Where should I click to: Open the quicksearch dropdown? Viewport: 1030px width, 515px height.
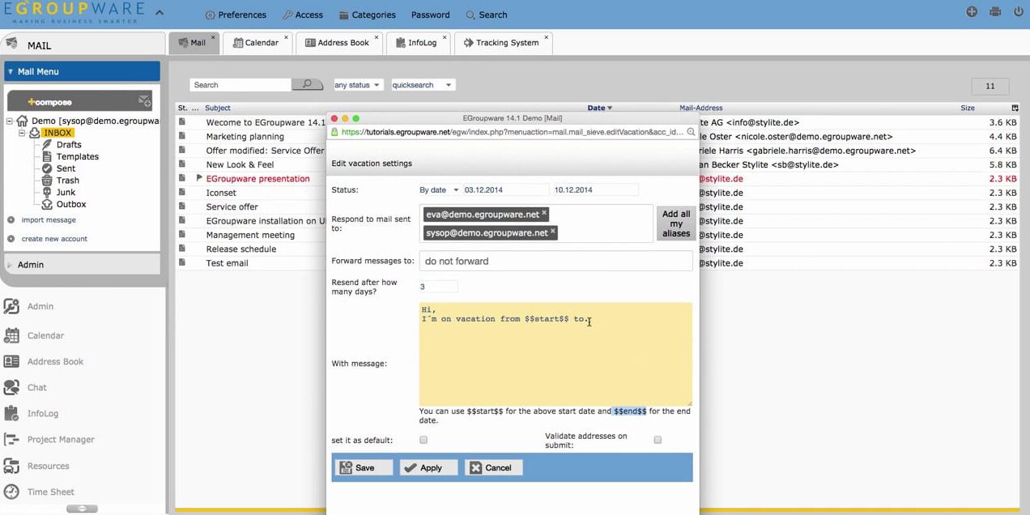pos(422,85)
